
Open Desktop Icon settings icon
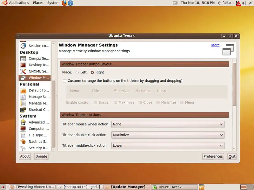click(23, 65)
